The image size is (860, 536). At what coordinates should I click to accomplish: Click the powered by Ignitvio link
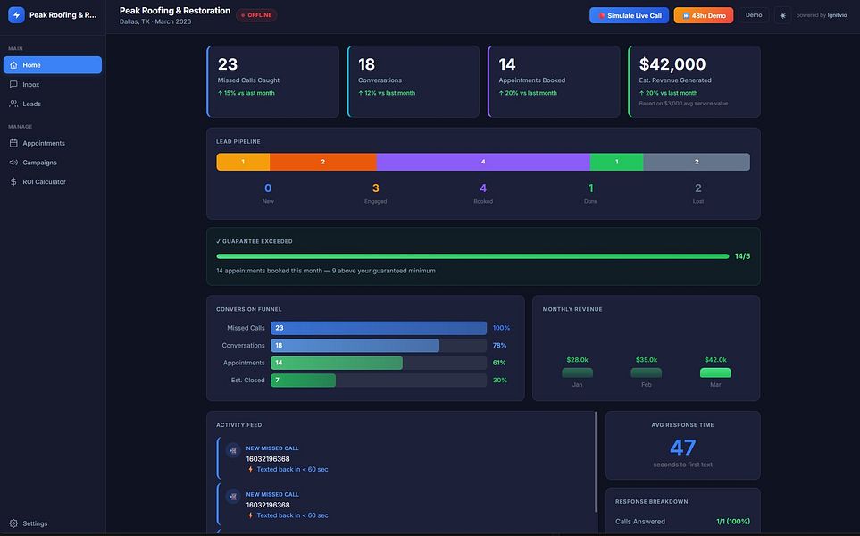821,15
